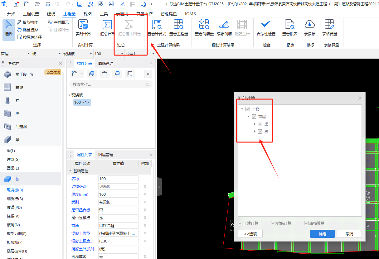Toggle the 全楼 checkbox in the 汇总计算 dialog
Image resolution: width=379 pixels, height=259 pixels.
[248, 109]
